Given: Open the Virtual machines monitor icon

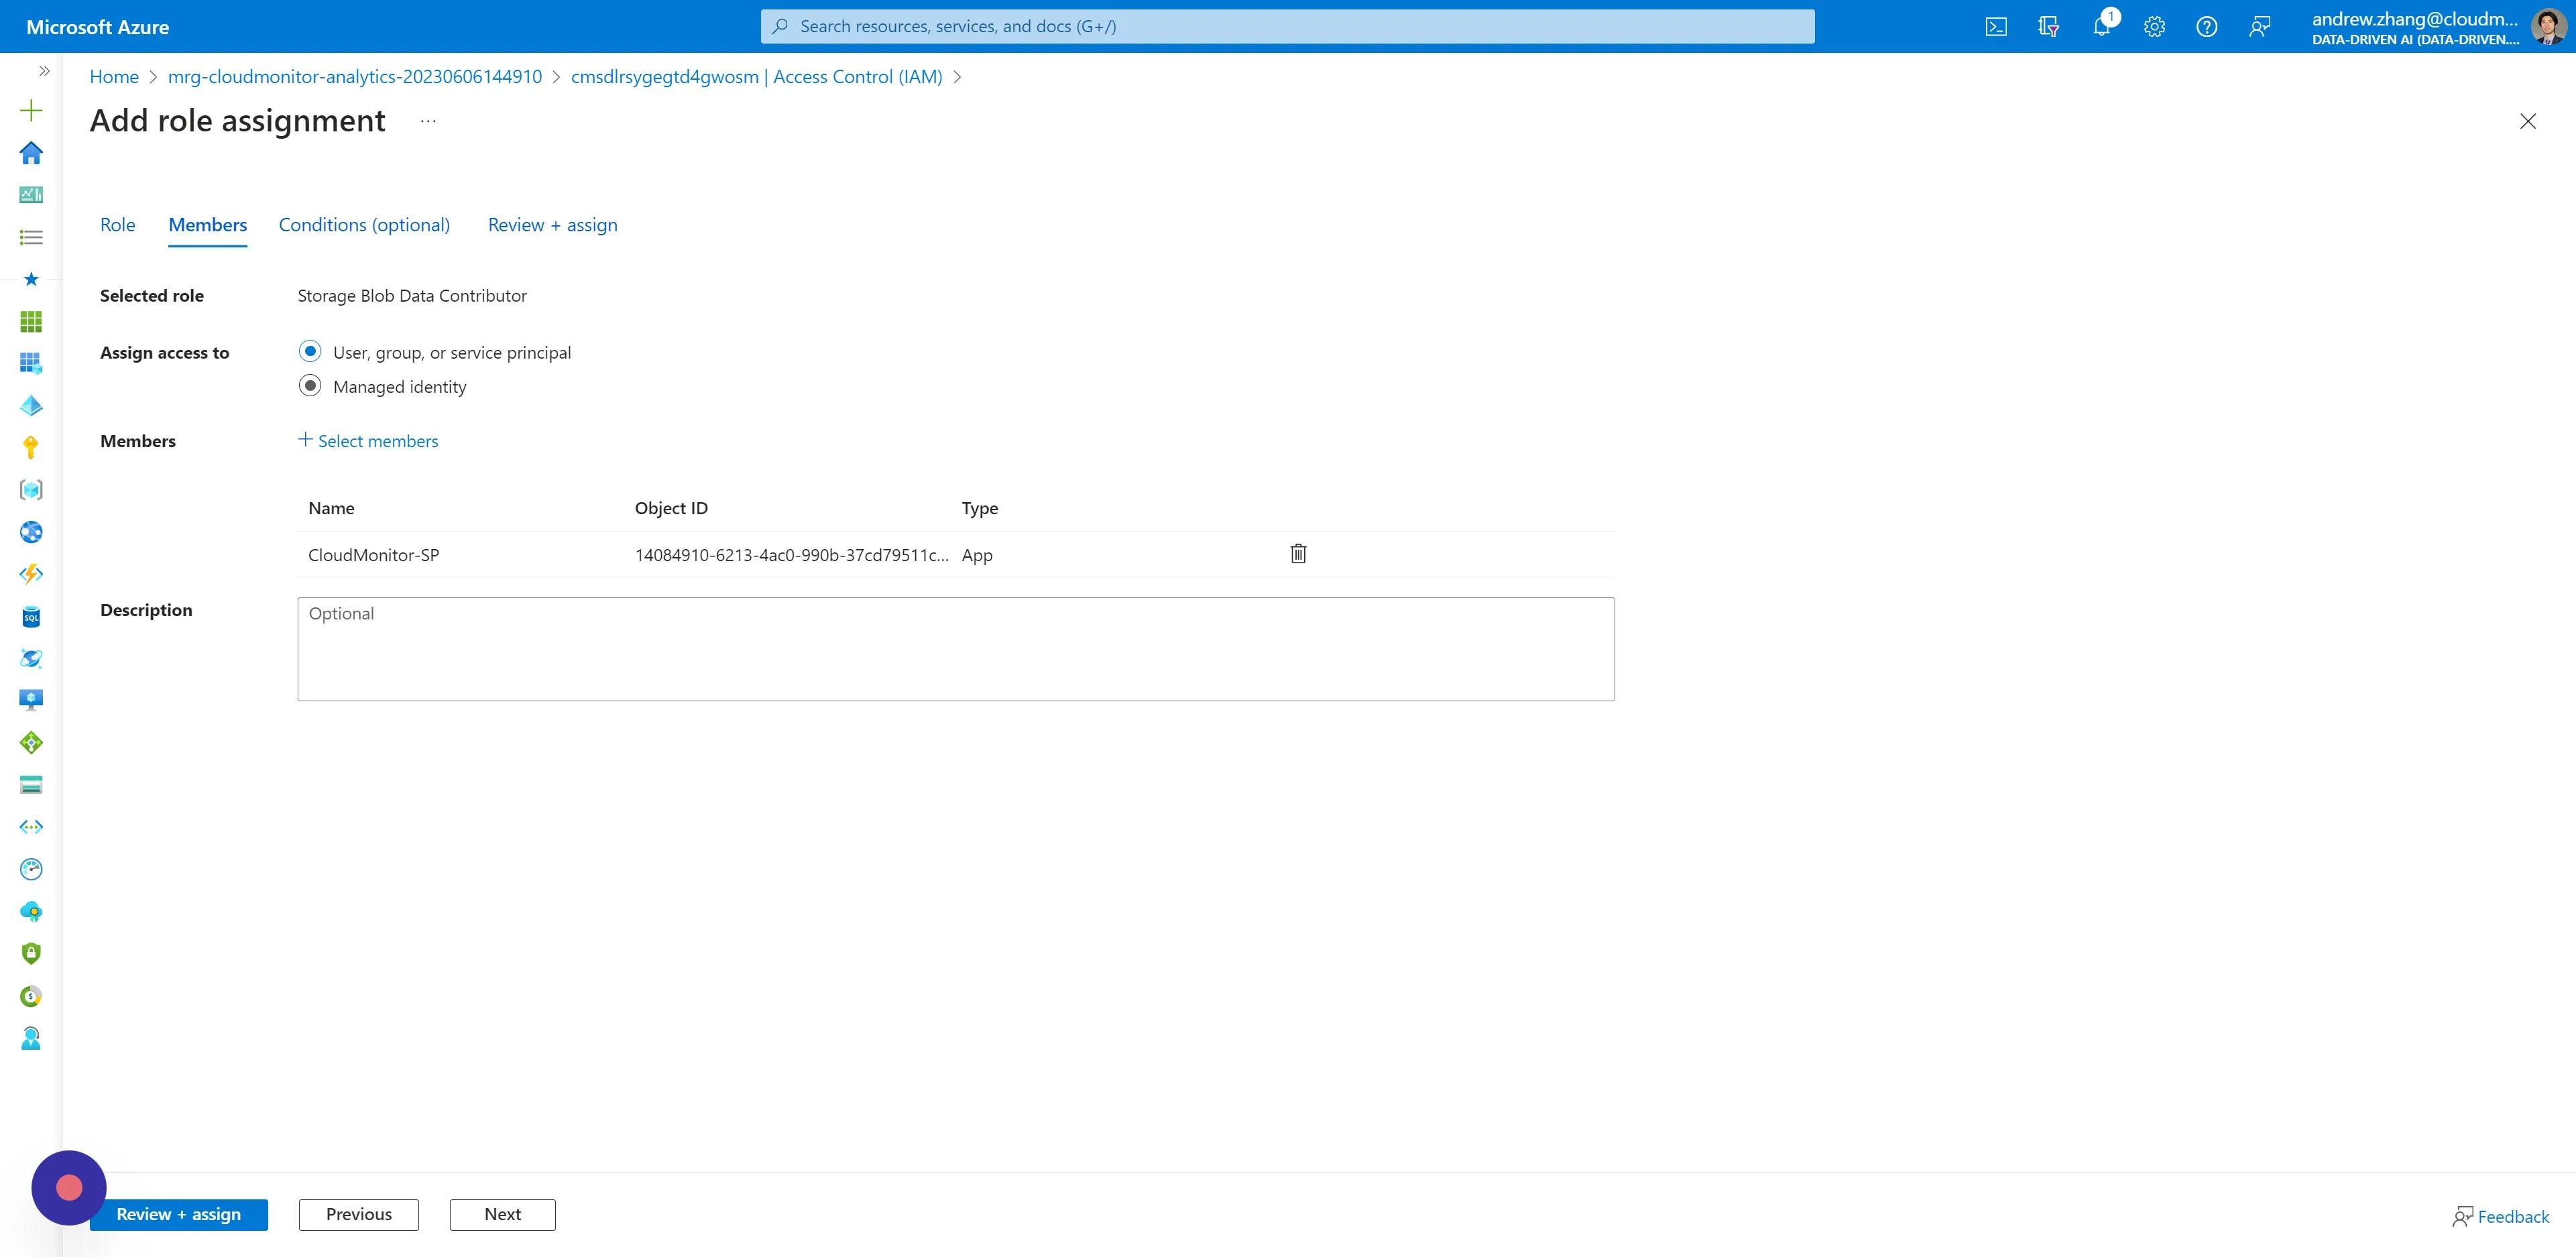Looking at the screenshot, I should [x=31, y=700].
